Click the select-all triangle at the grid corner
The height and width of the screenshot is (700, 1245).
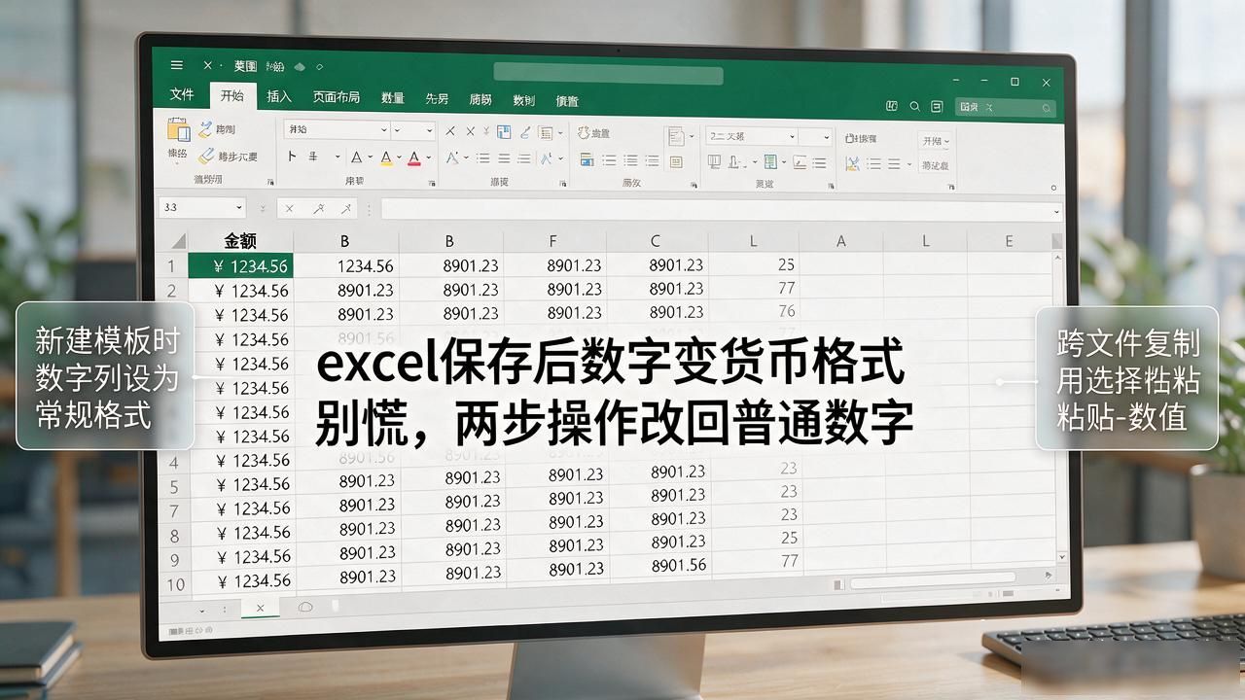click(x=178, y=241)
